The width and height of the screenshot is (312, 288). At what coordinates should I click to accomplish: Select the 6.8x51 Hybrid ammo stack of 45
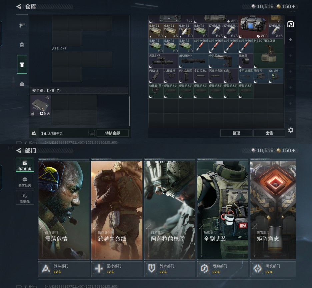click(171, 31)
